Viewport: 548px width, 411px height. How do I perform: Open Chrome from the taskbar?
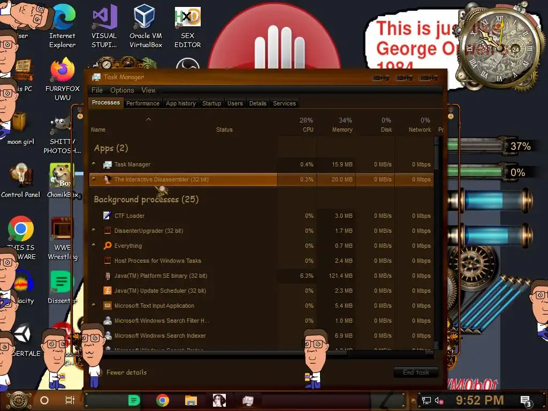click(163, 400)
